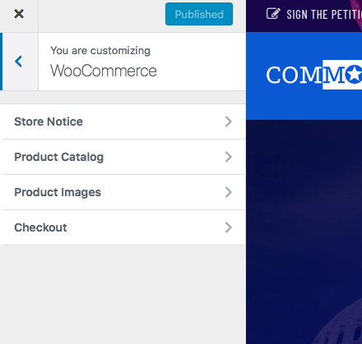Expand the chevron beside Product Catalog

tap(229, 157)
